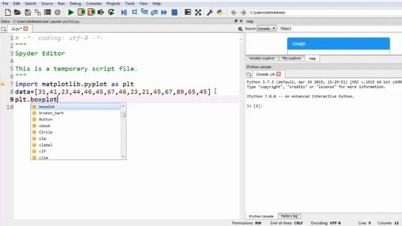Choose Circle from the autocomplete list
Image resolution: width=402 pixels, height=226 pixels.
75,132
